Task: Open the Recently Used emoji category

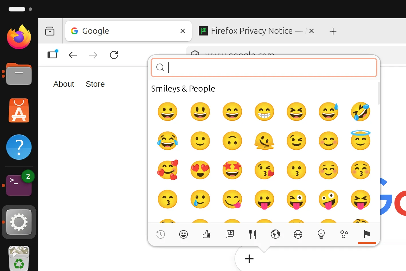Action: (x=160, y=234)
